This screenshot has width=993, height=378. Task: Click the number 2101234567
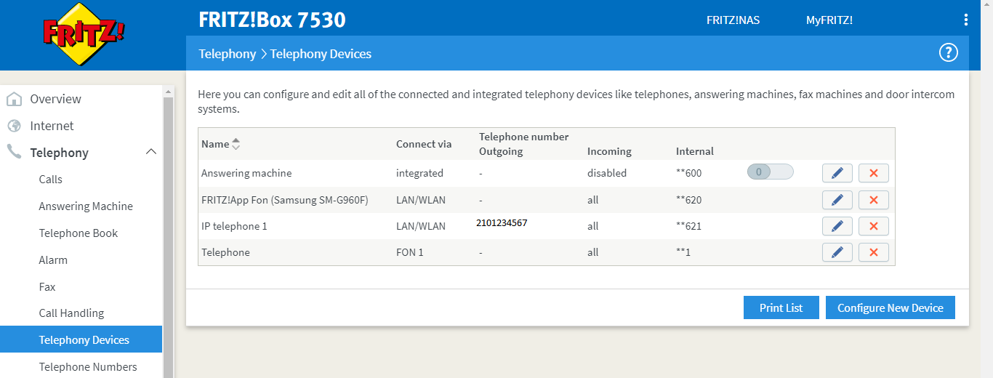click(x=502, y=223)
